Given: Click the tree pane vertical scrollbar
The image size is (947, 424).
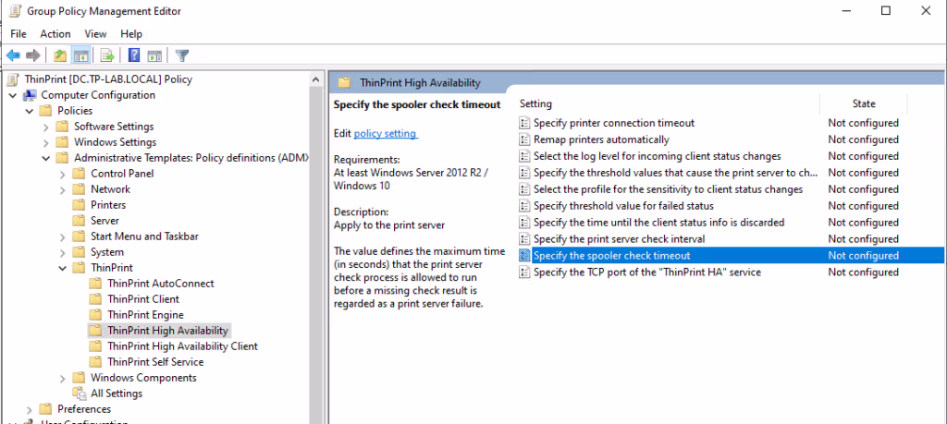Looking at the screenshot, I should [315, 253].
